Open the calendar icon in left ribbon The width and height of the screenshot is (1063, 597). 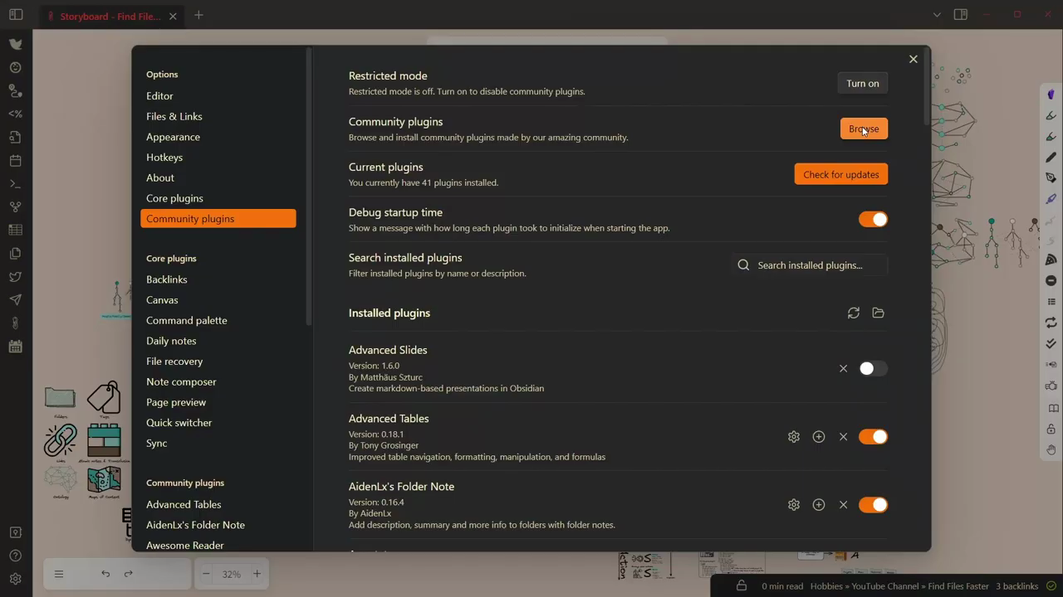coord(16,160)
